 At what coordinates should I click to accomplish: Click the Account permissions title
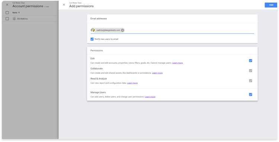[x=28, y=6]
